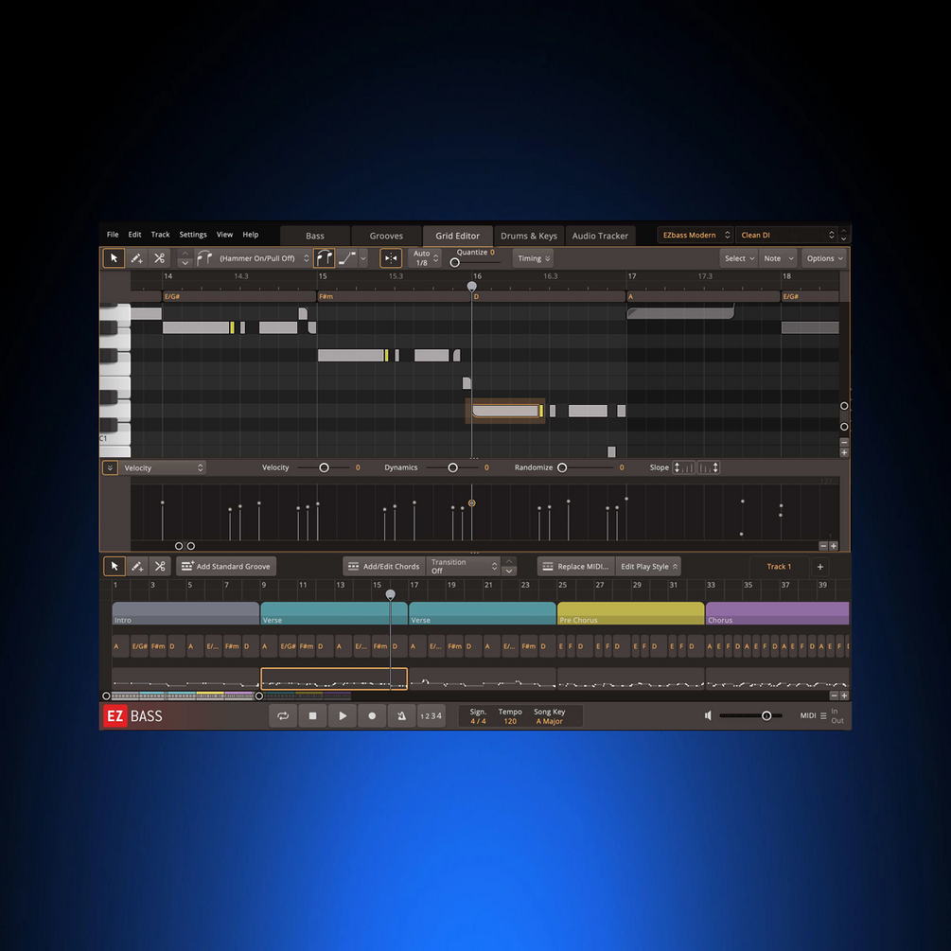The width and height of the screenshot is (951, 951).
Task: Select the pencil tool in song track toolbar
Action: 137,567
